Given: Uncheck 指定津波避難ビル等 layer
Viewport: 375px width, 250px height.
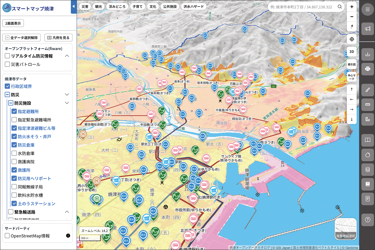Looking at the screenshot, I should pyautogui.click(x=14, y=128).
